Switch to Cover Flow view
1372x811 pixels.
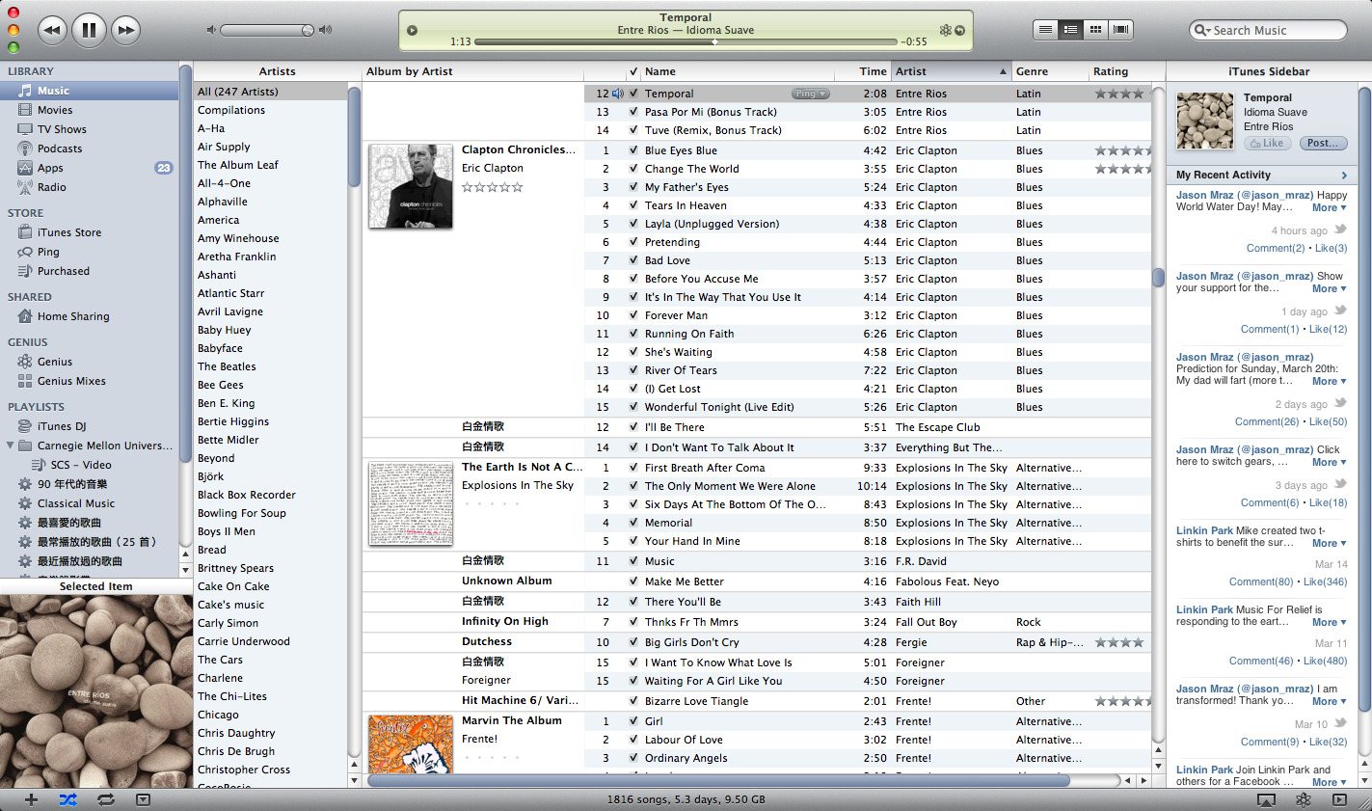(x=1120, y=30)
